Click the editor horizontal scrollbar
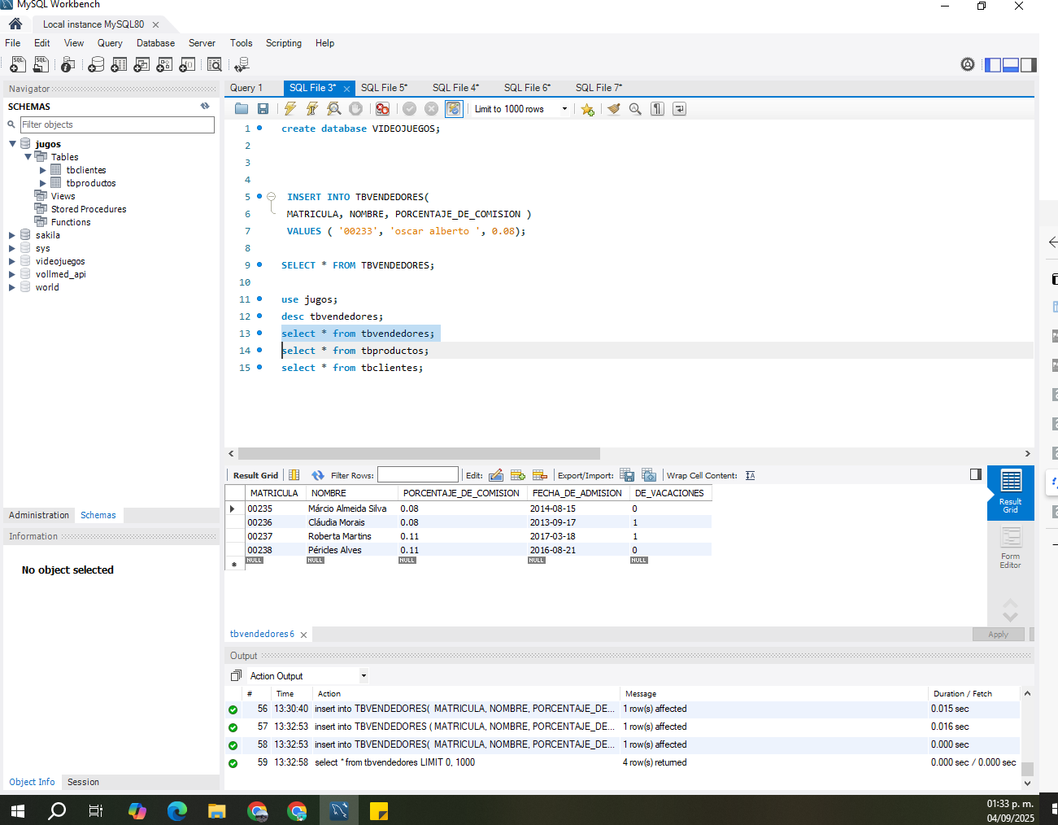Image resolution: width=1058 pixels, height=825 pixels. click(x=419, y=453)
